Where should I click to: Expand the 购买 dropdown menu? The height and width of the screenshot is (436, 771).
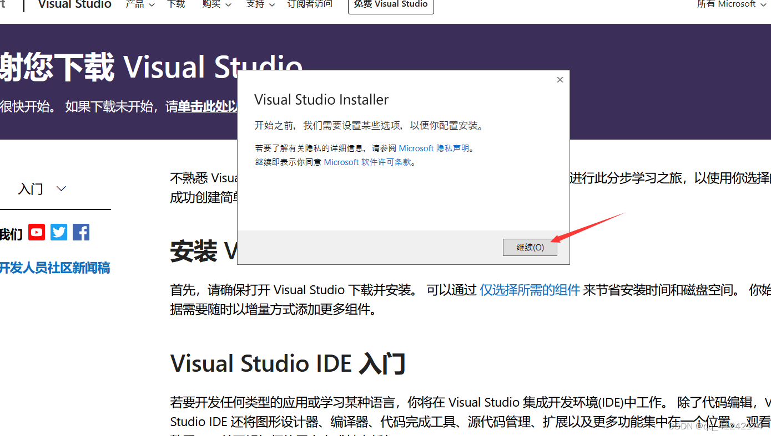point(216,4)
